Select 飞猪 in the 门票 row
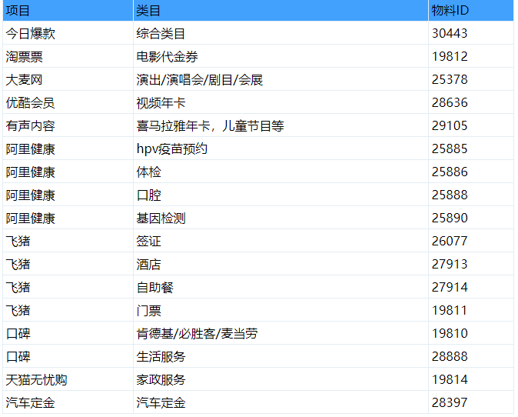Image resolution: width=518 pixels, height=417 pixels. [68, 310]
